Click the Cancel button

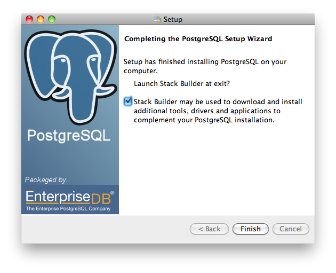pyautogui.click(x=291, y=229)
